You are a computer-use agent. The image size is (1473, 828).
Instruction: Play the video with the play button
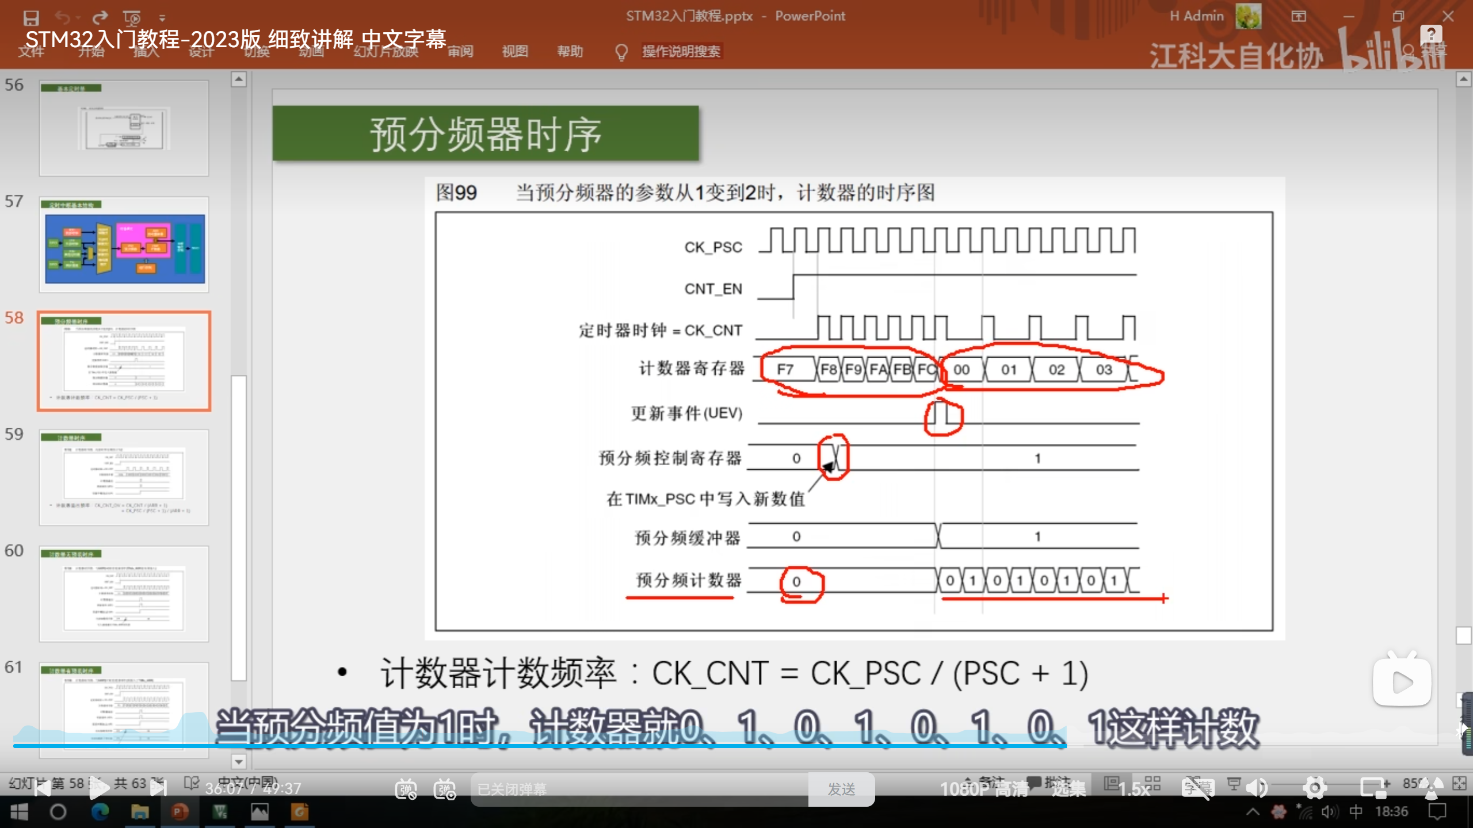[98, 788]
